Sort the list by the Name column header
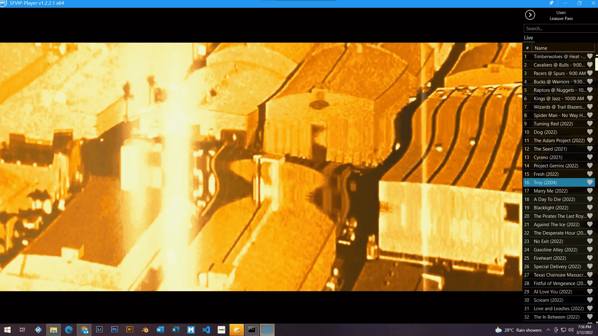 (x=563, y=48)
